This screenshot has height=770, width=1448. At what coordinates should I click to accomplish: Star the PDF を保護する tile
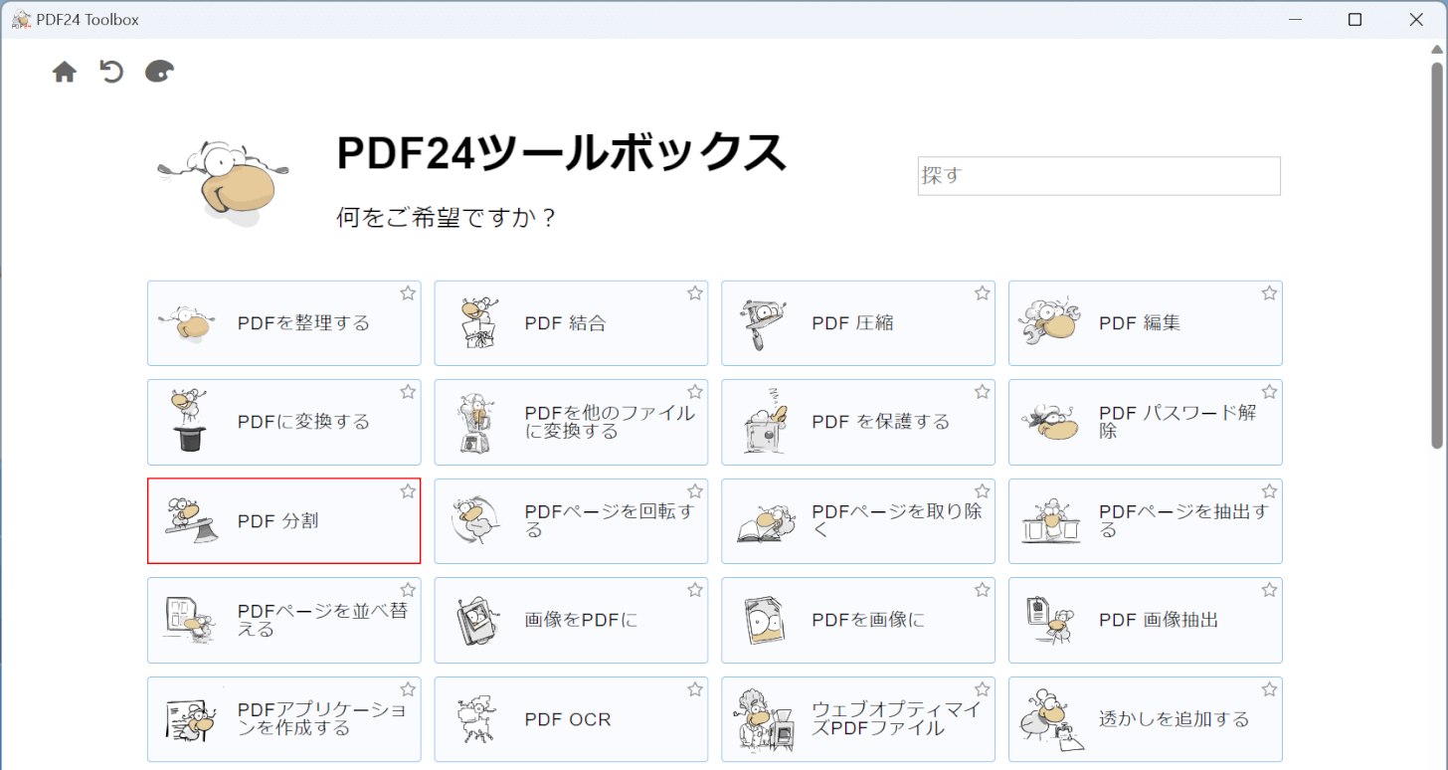(983, 392)
